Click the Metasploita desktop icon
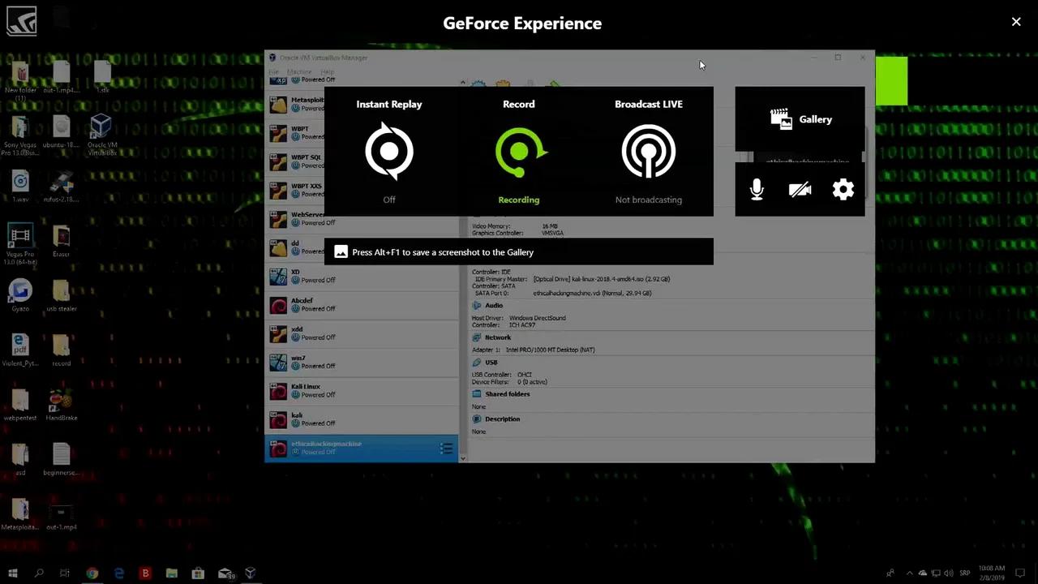Viewport: 1038px width, 584px height. (20, 514)
